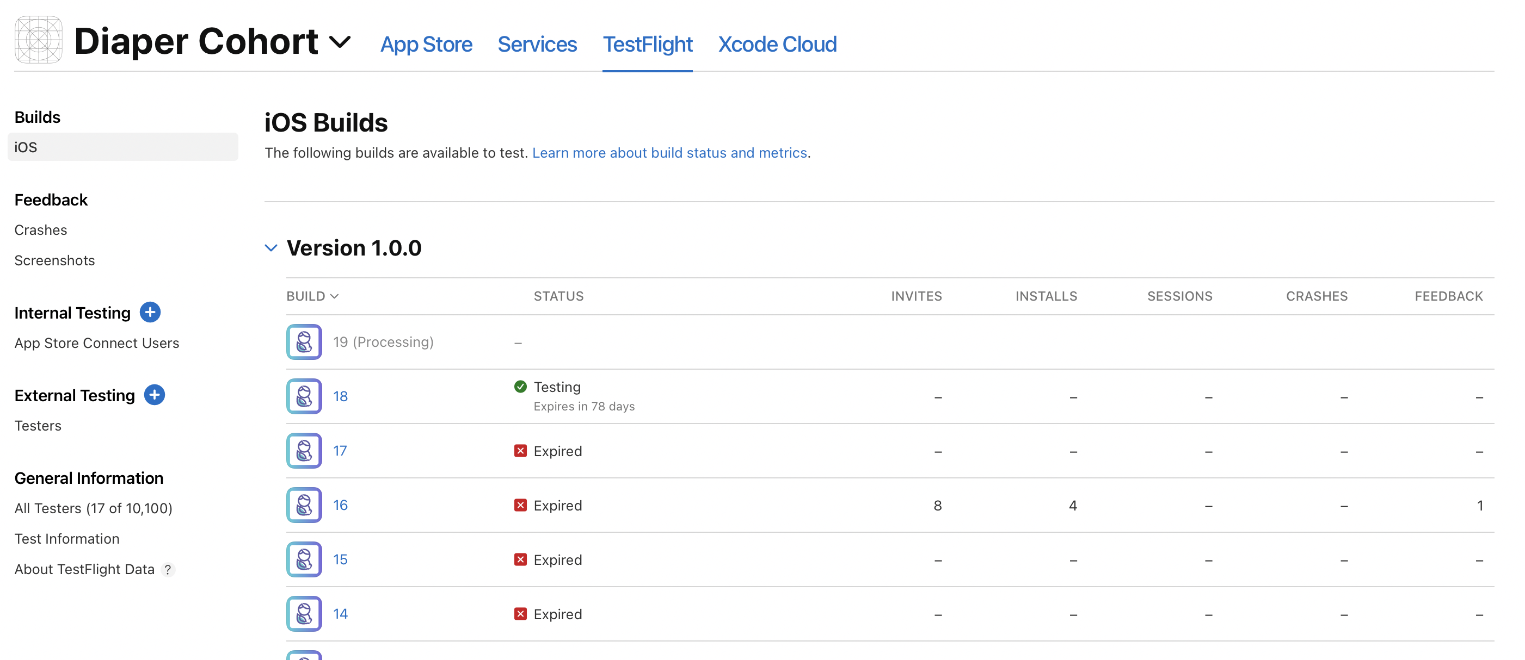The image size is (1525, 660).
Task: Switch to the App Store tab
Action: (426, 45)
